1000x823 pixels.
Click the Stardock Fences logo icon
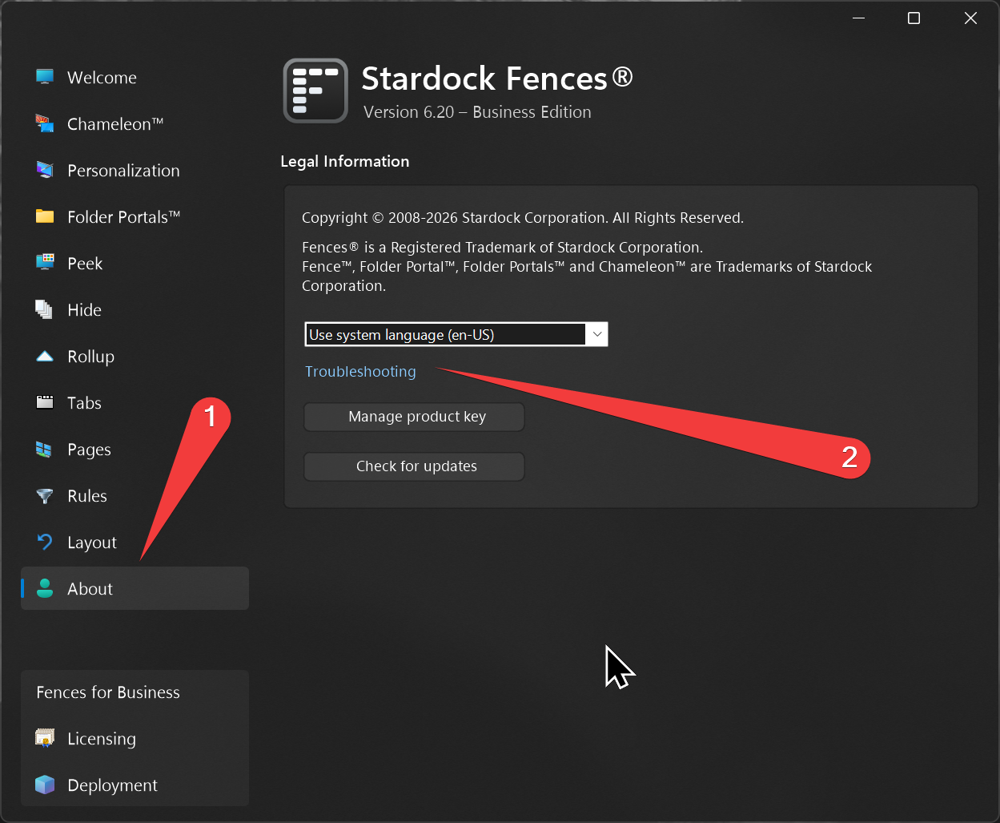coord(315,91)
